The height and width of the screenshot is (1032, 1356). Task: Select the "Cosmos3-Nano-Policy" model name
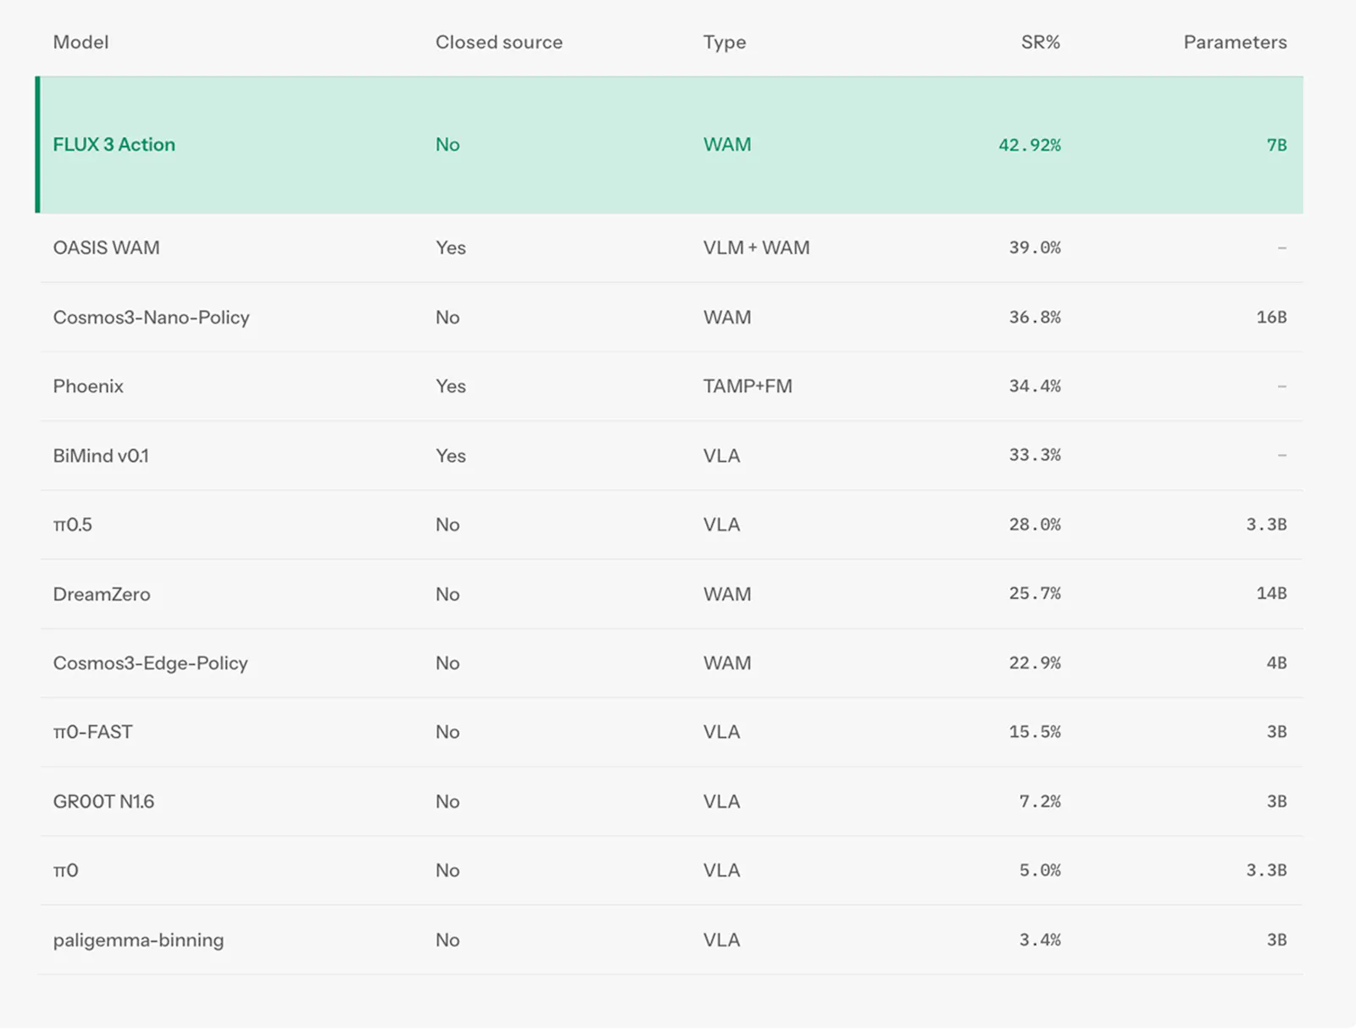152,318
